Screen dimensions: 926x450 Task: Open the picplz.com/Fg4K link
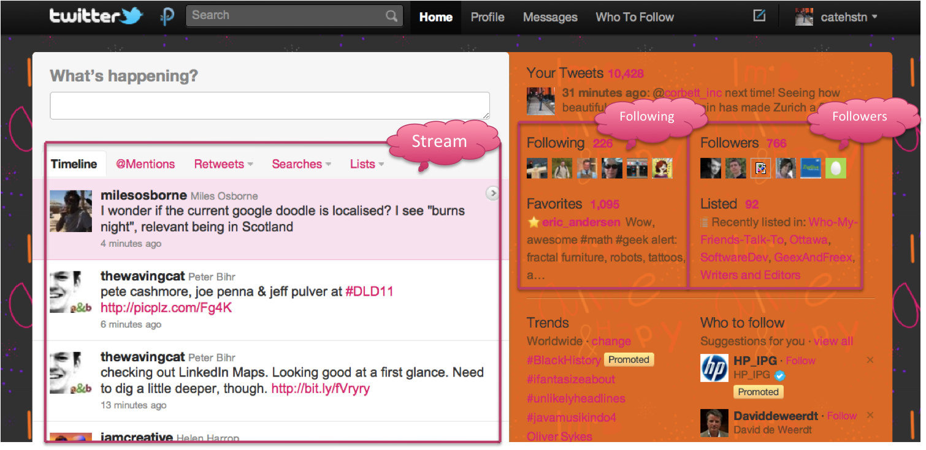coord(166,307)
